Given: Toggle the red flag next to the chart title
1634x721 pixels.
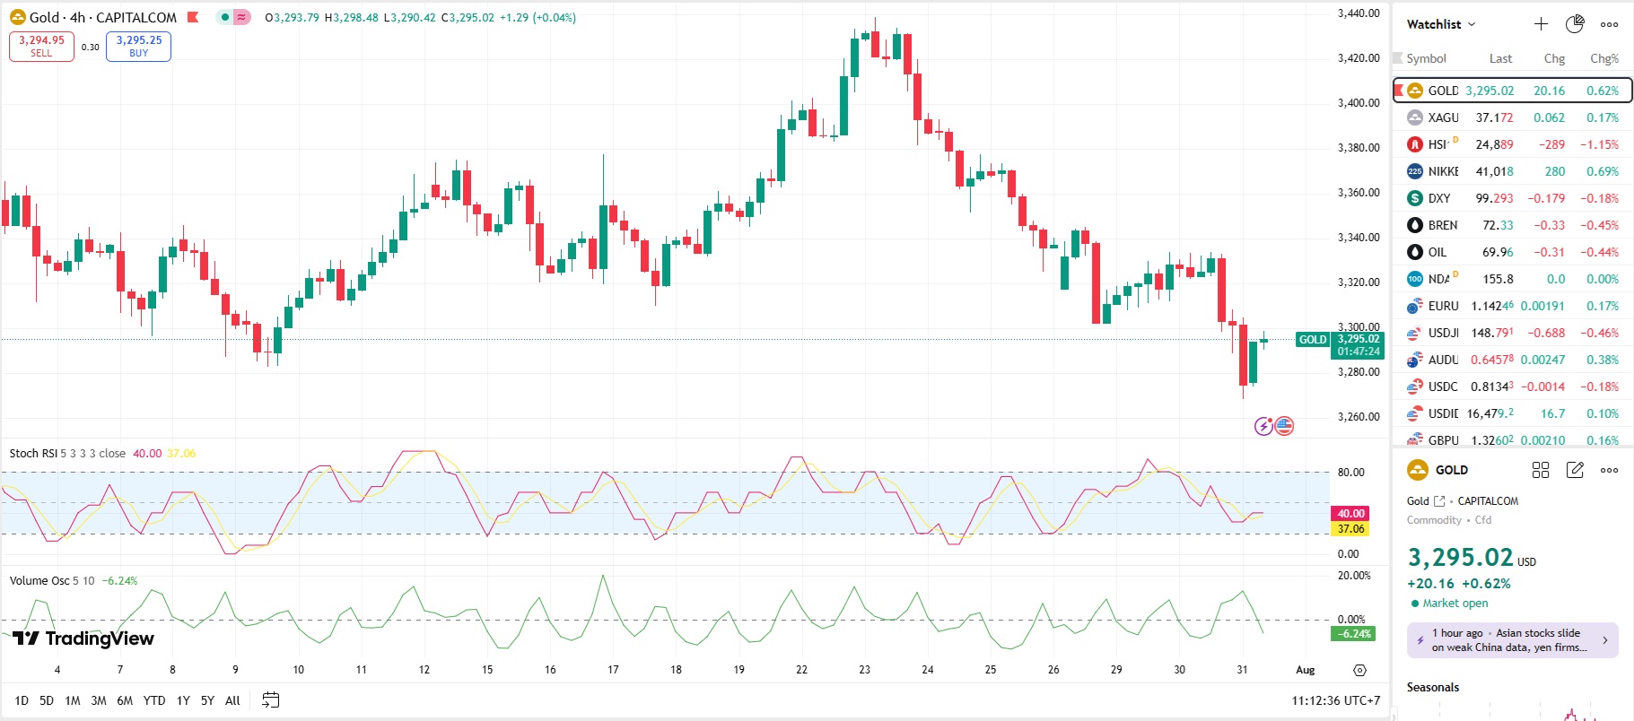Looking at the screenshot, I should point(193,17).
